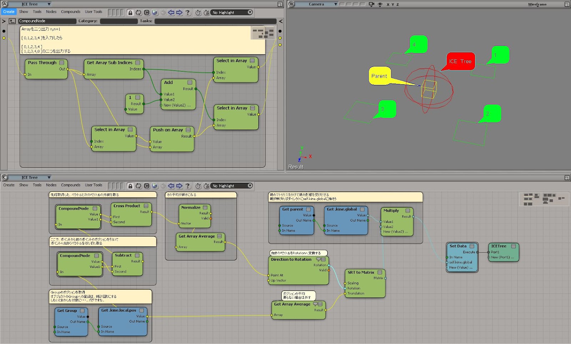Click the Create button in top ICE Tree
571x344 pixels.
click(9, 12)
